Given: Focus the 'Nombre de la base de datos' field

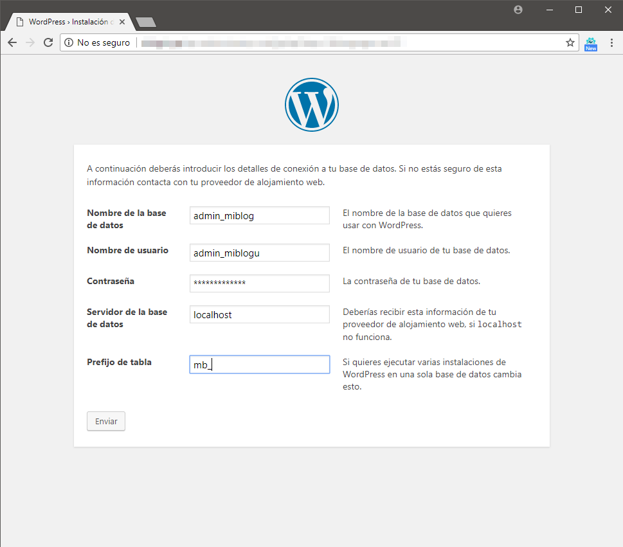Looking at the screenshot, I should click(x=260, y=215).
